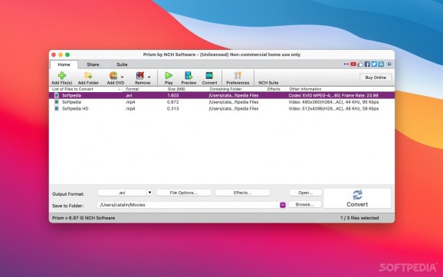Switch to the Share tab
The image size is (443, 277).
(93, 64)
